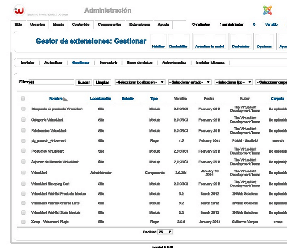Image resolution: width=287 pixels, height=248 pixels.
Task: Open the Menús menu
Action: tap(59, 25)
